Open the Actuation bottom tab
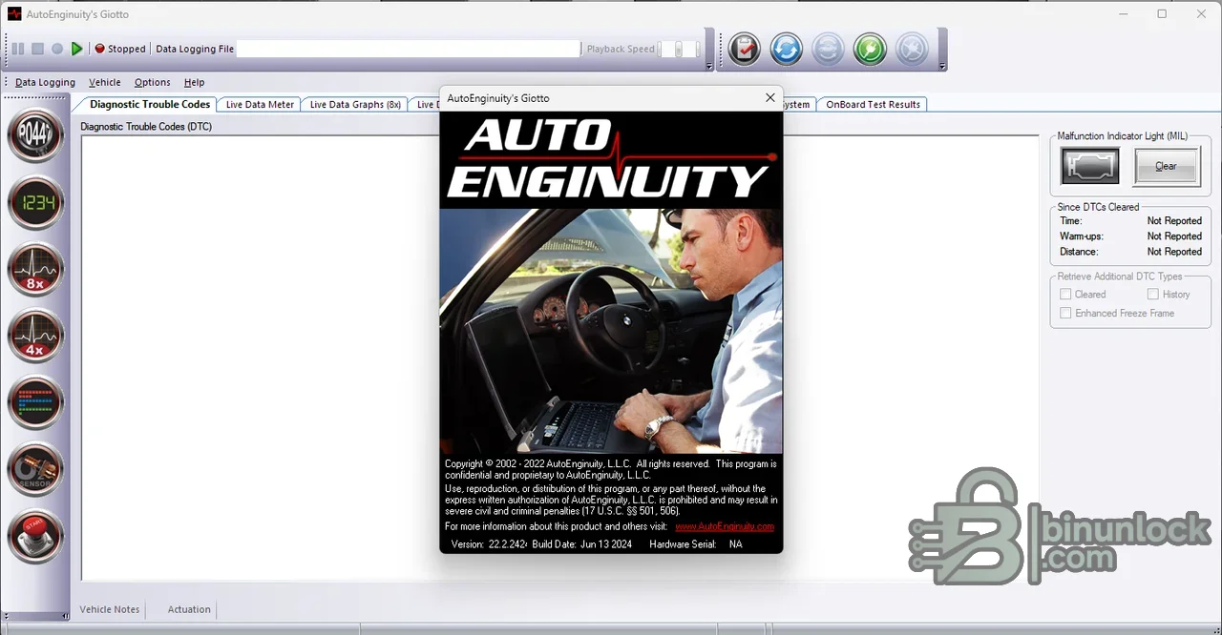Viewport: 1222px width, 635px height. 189,609
